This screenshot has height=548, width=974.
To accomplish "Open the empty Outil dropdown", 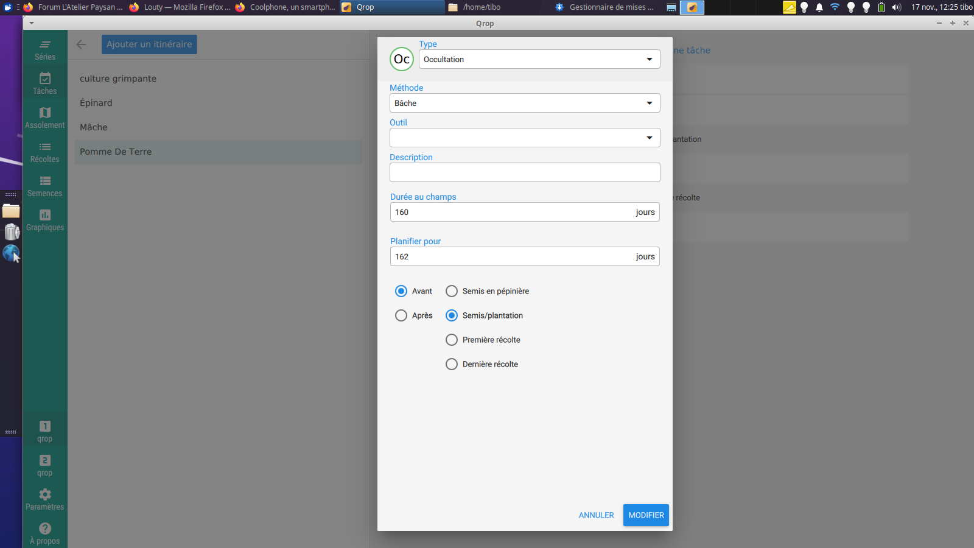I will [x=524, y=138].
